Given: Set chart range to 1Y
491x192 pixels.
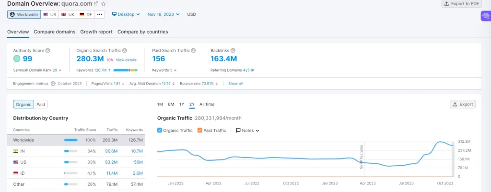Looking at the screenshot, I should 182,105.
